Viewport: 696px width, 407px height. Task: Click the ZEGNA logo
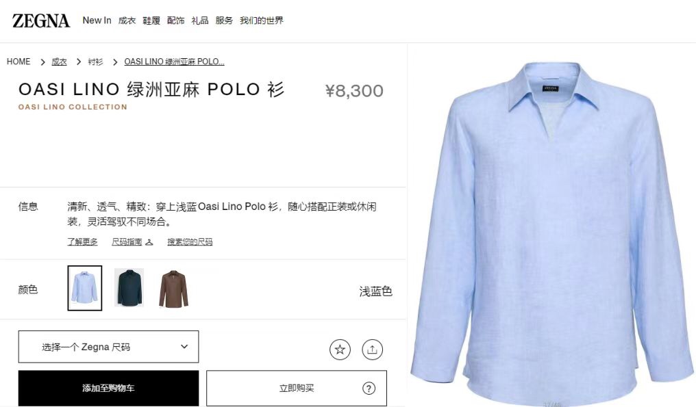pos(41,21)
